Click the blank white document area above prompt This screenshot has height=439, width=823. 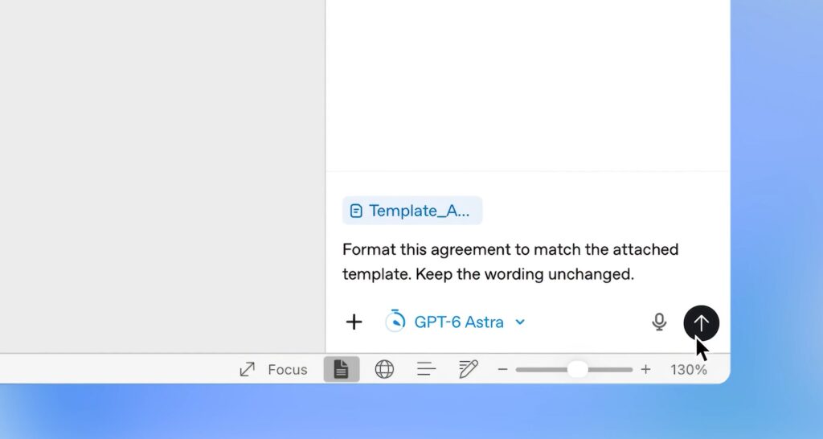pyautogui.click(x=527, y=84)
